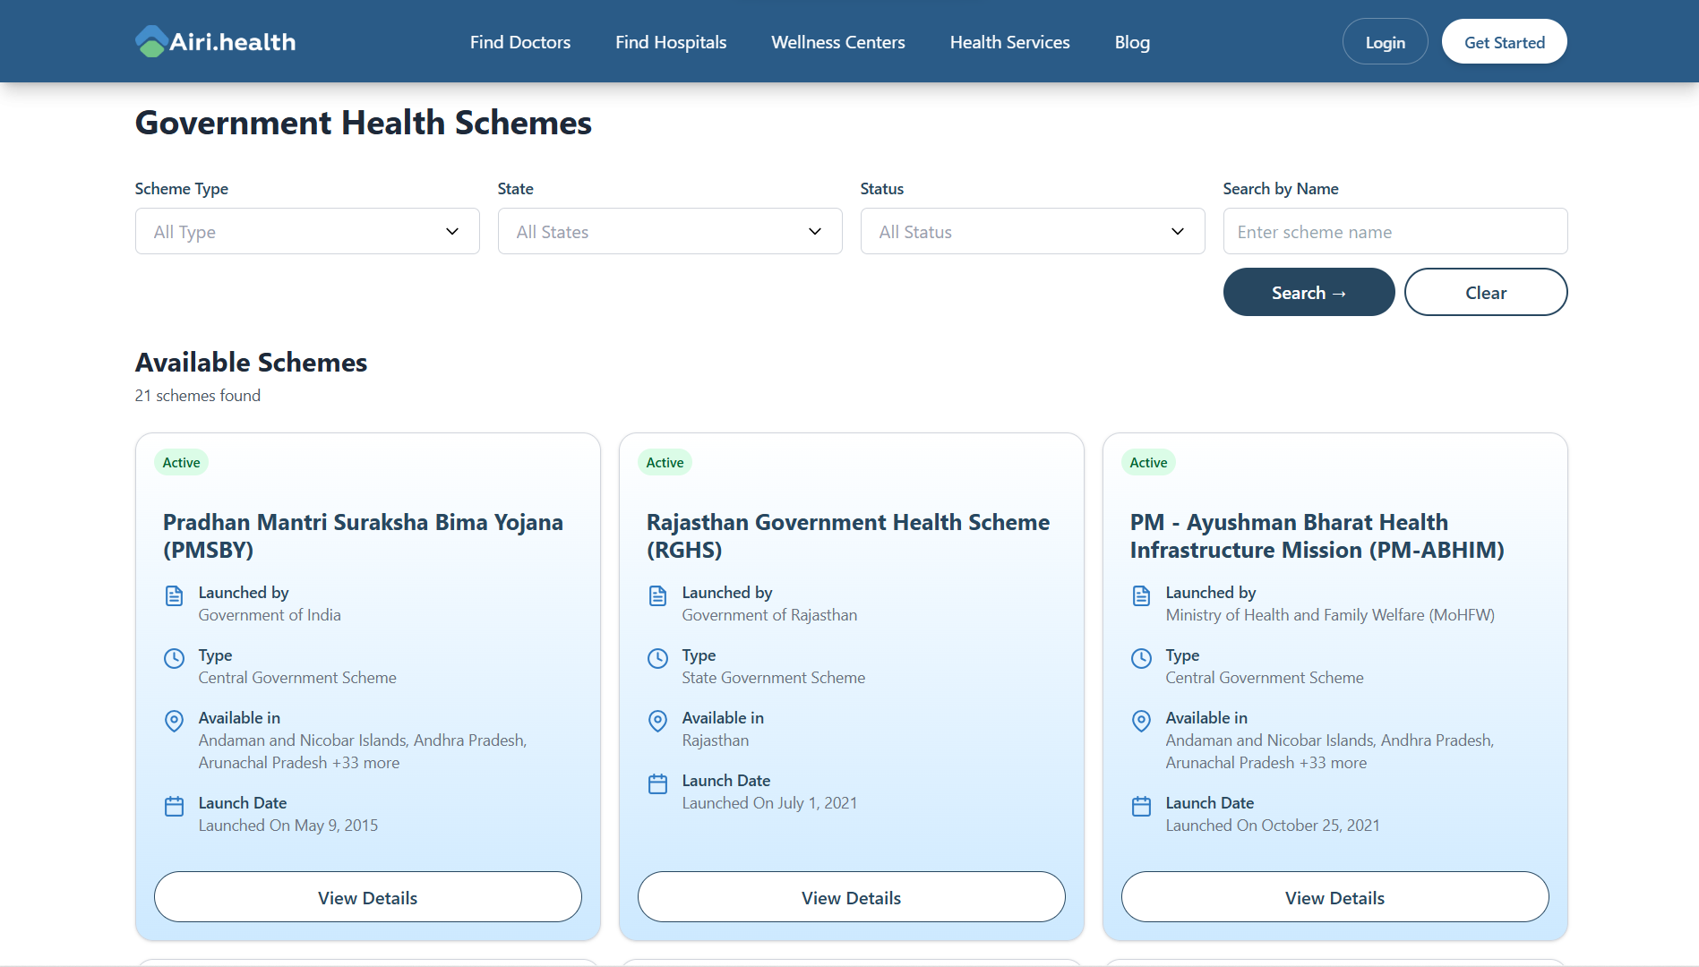Viewport: 1699px width, 967px height.
Task: Click 'Ministry of Health and Family Welfare (MoHFW)' text
Action: [1330, 615]
